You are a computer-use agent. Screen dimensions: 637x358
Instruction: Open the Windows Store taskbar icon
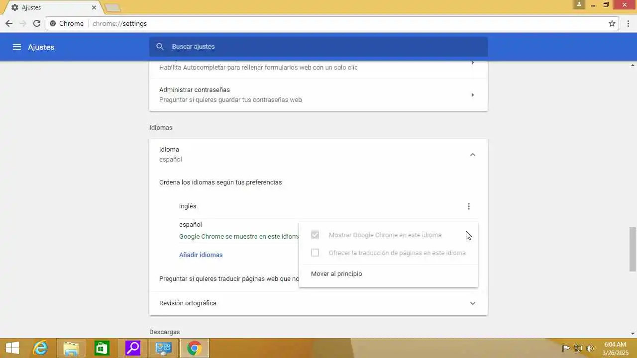pyautogui.click(x=102, y=348)
